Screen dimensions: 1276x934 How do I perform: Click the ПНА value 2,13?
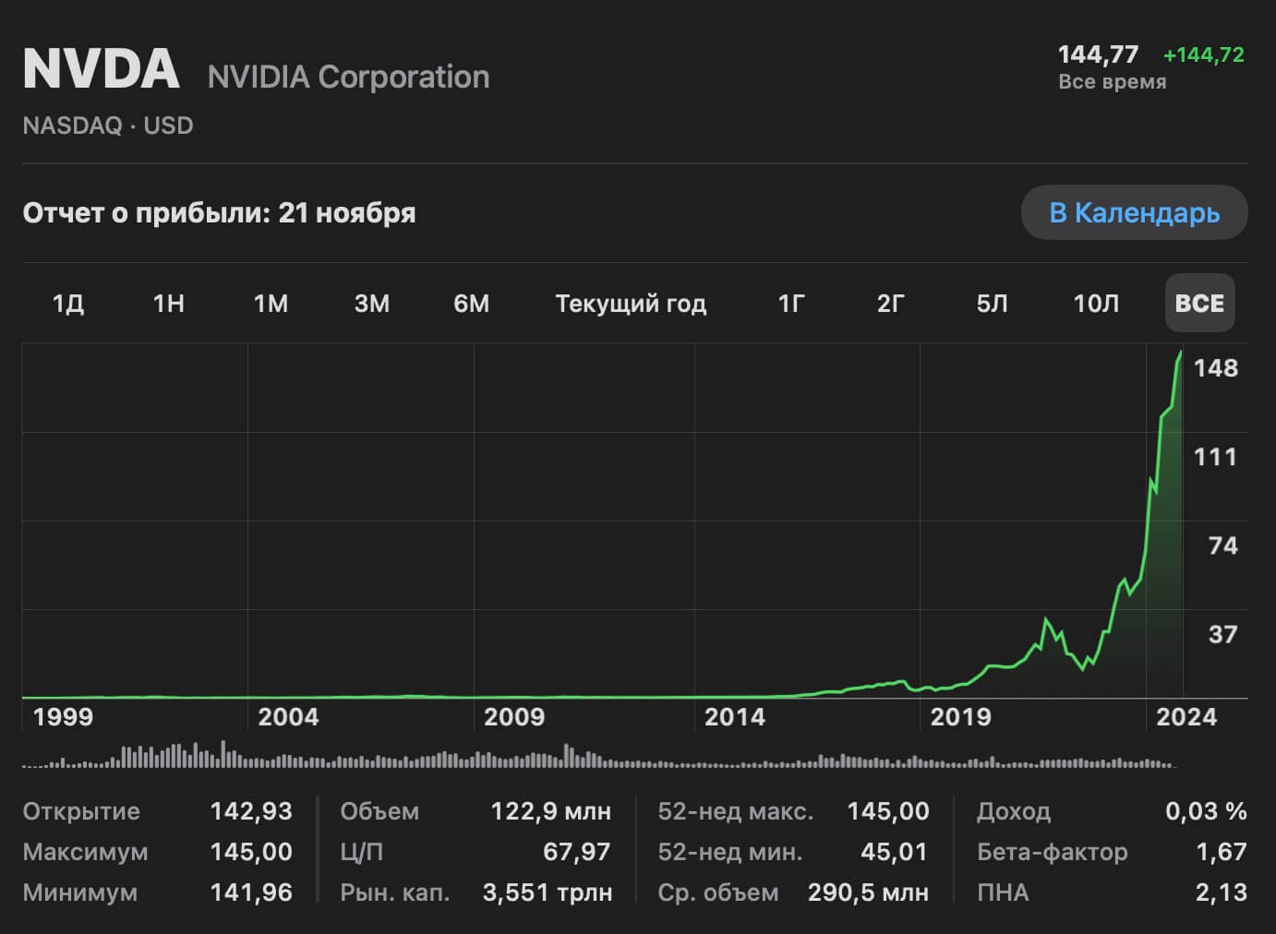click(x=1222, y=892)
